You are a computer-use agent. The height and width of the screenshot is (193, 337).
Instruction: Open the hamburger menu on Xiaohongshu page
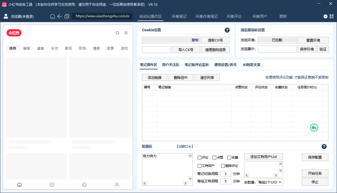pyautogui.click(x=126, y=33)
